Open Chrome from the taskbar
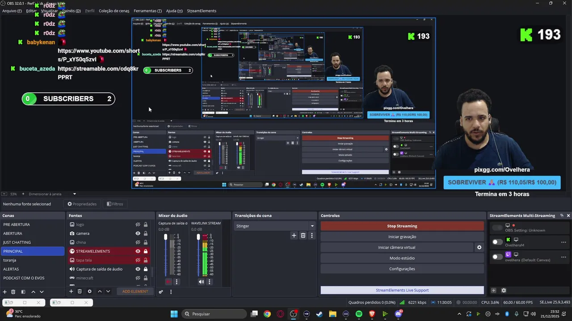This screenshot has width=572, height=321. [x=267, y=314]
